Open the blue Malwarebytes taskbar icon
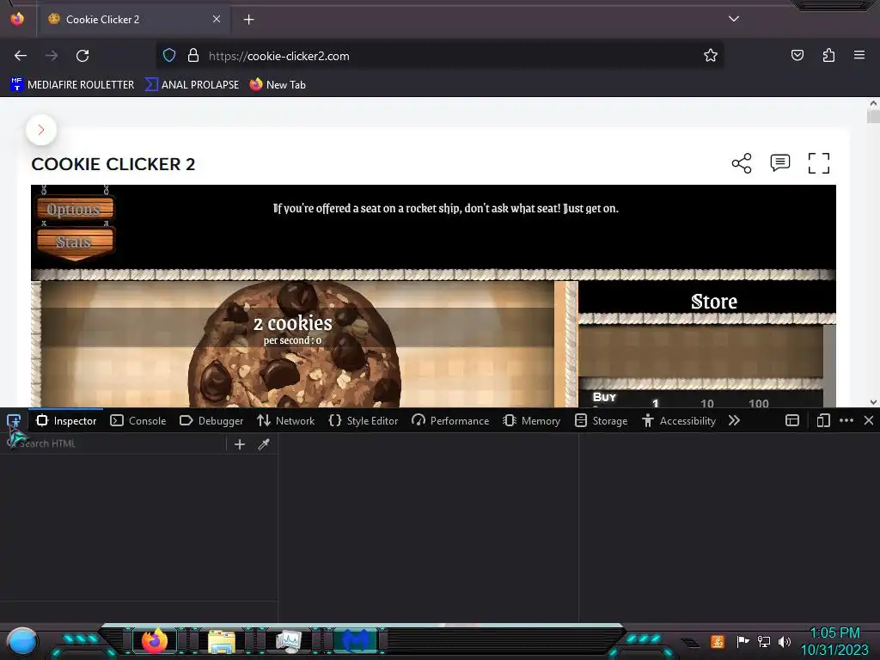 point(355,641)
